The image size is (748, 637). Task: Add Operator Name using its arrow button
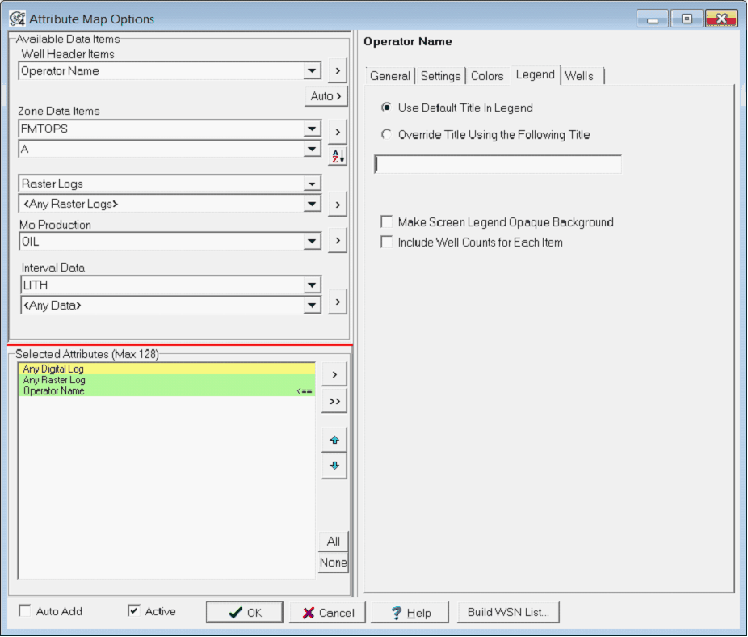pos(337,71)
